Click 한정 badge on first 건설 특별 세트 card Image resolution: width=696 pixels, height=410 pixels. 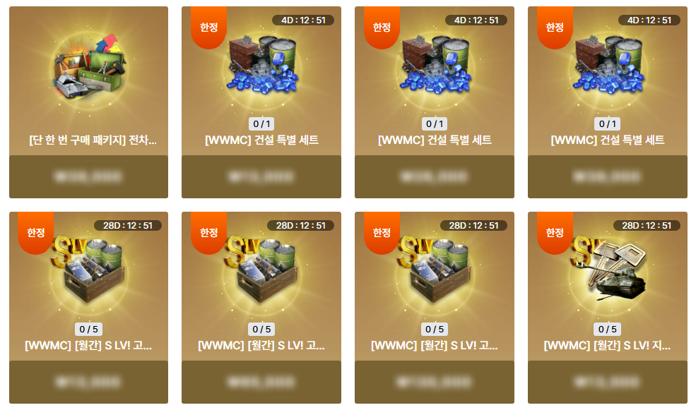coord(208,28)
